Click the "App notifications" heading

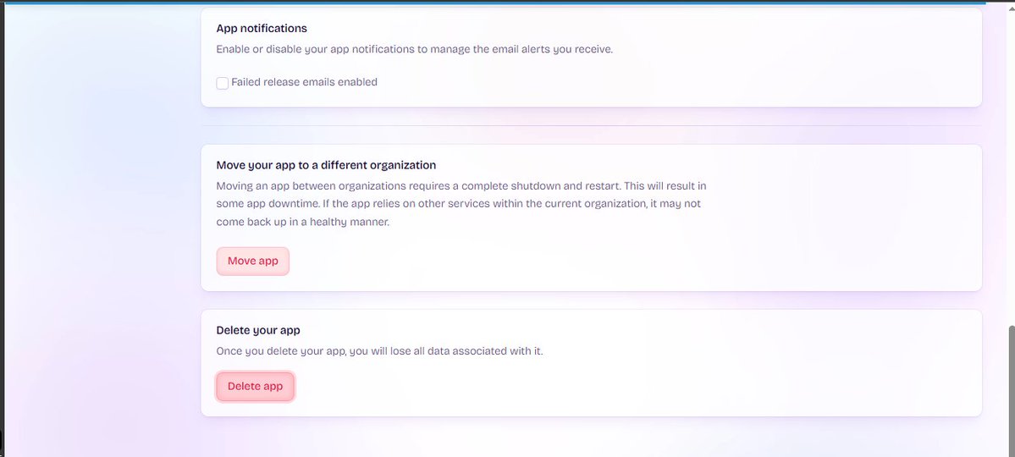coord(262,29)
